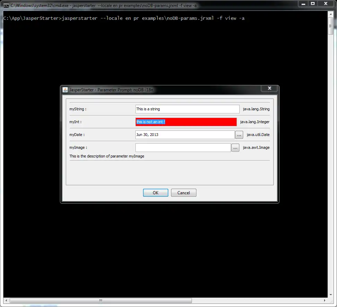
Task: Click the 'myInt :' label
Action: click(76, 122)
